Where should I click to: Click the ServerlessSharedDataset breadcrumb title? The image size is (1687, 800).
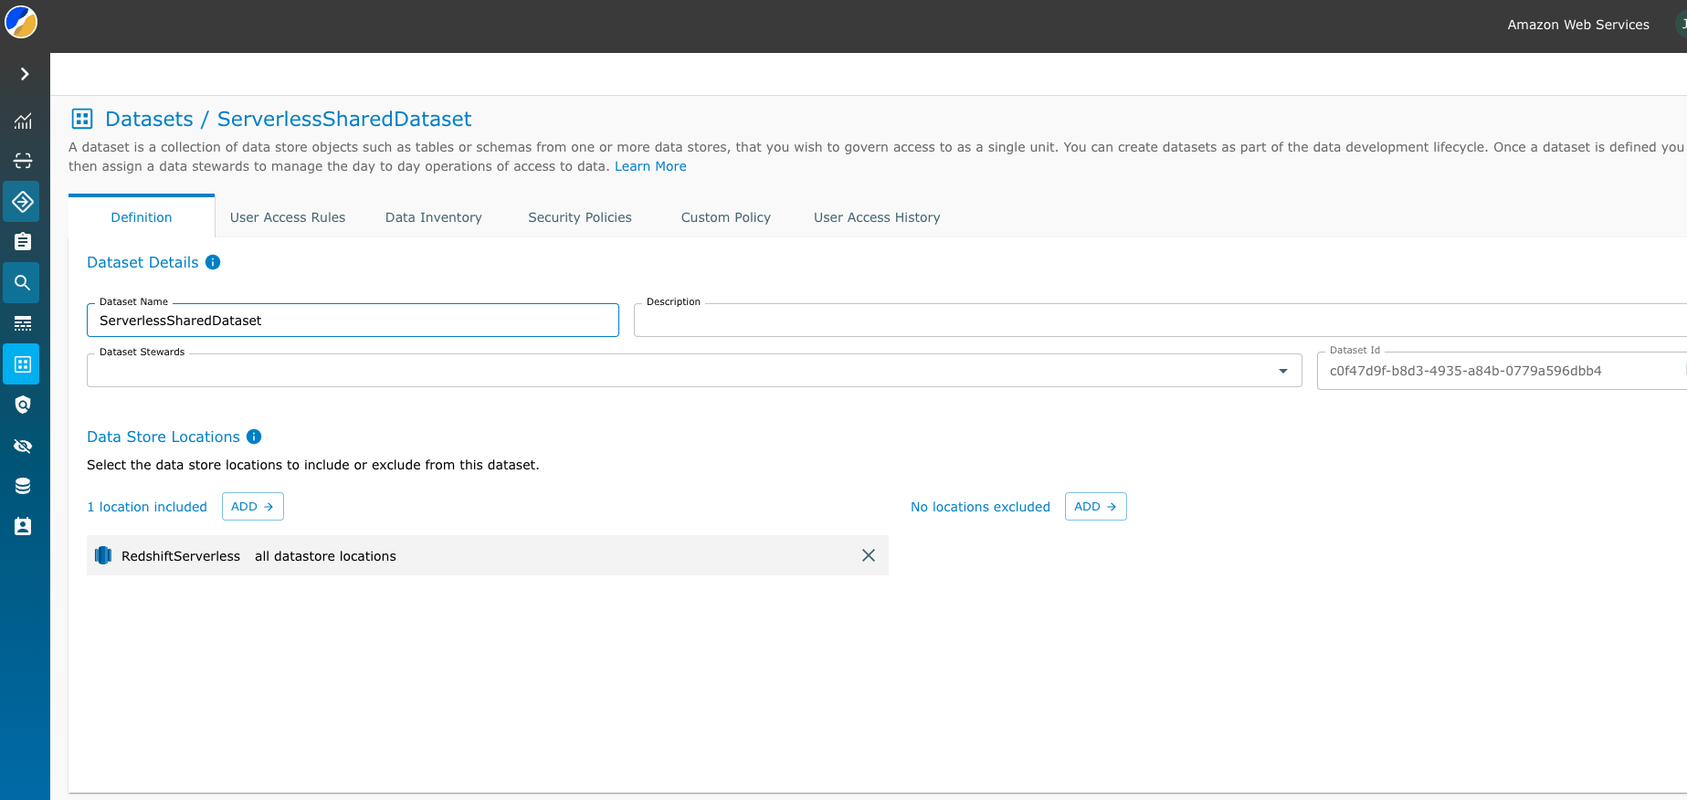pyautogui.click(x=344, y=119)
